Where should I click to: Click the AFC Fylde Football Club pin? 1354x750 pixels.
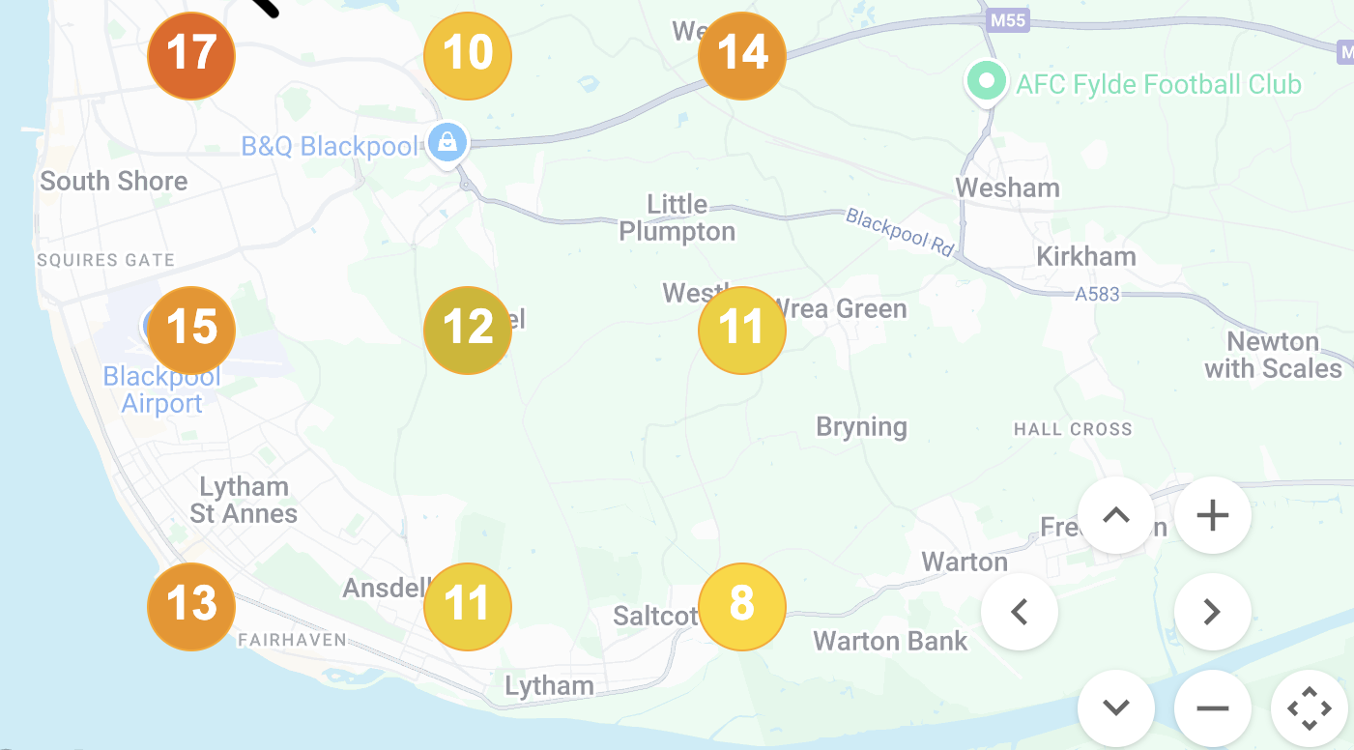pyautogui.click(x=985, y=82)
